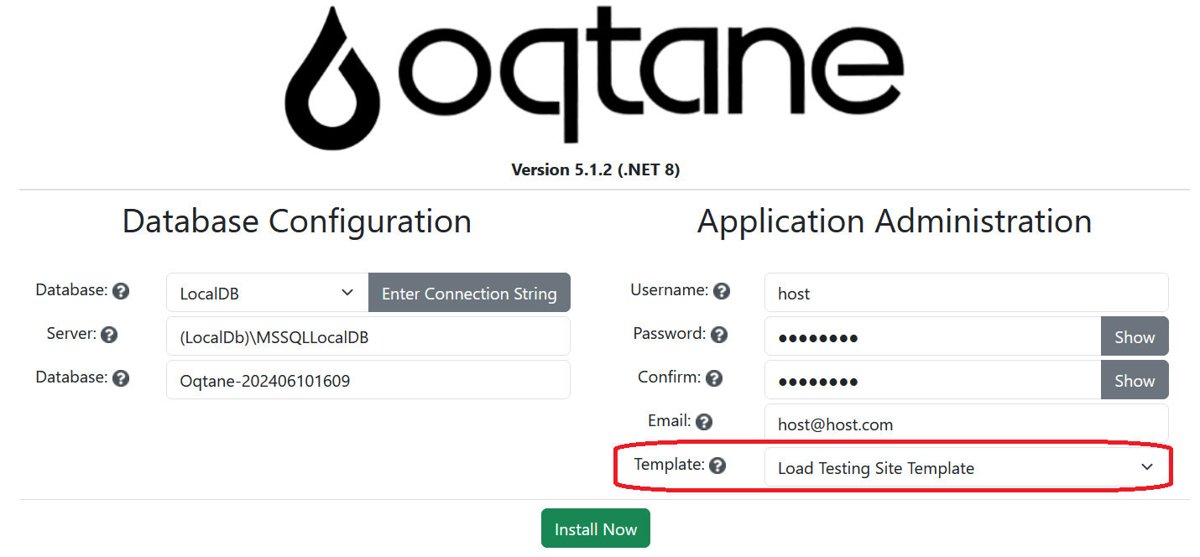Viewport: 1200px width, 557px height.
Task: Focus the Oqtane-202406101609 database name field
Action: [x=368, y=380]
